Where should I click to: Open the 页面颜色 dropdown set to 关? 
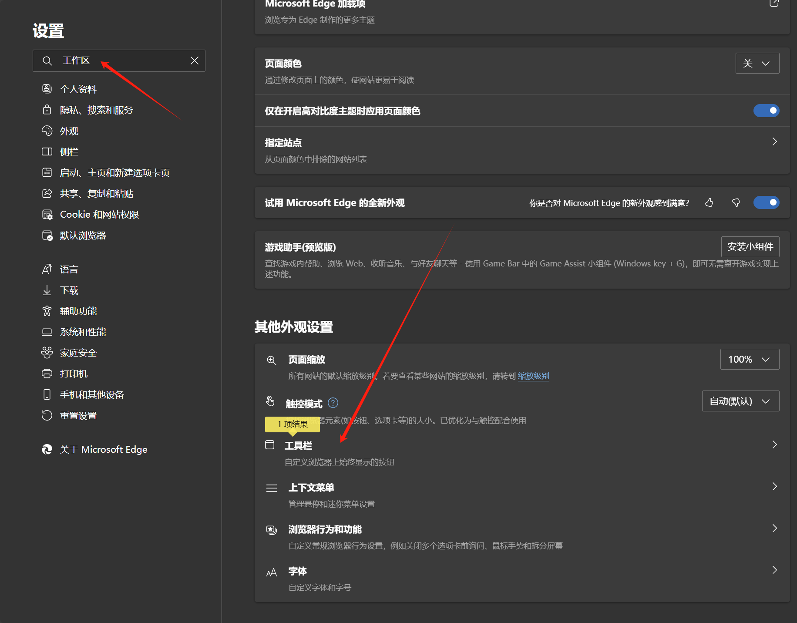tap(757, 64)
